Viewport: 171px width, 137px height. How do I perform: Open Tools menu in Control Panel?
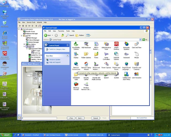click(68, 31)
